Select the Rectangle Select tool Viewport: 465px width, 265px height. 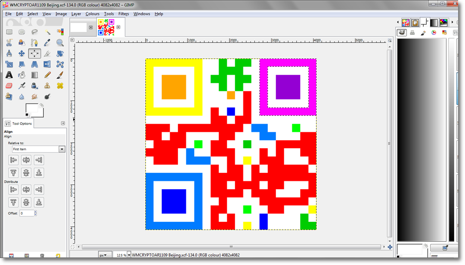(9, 32)
